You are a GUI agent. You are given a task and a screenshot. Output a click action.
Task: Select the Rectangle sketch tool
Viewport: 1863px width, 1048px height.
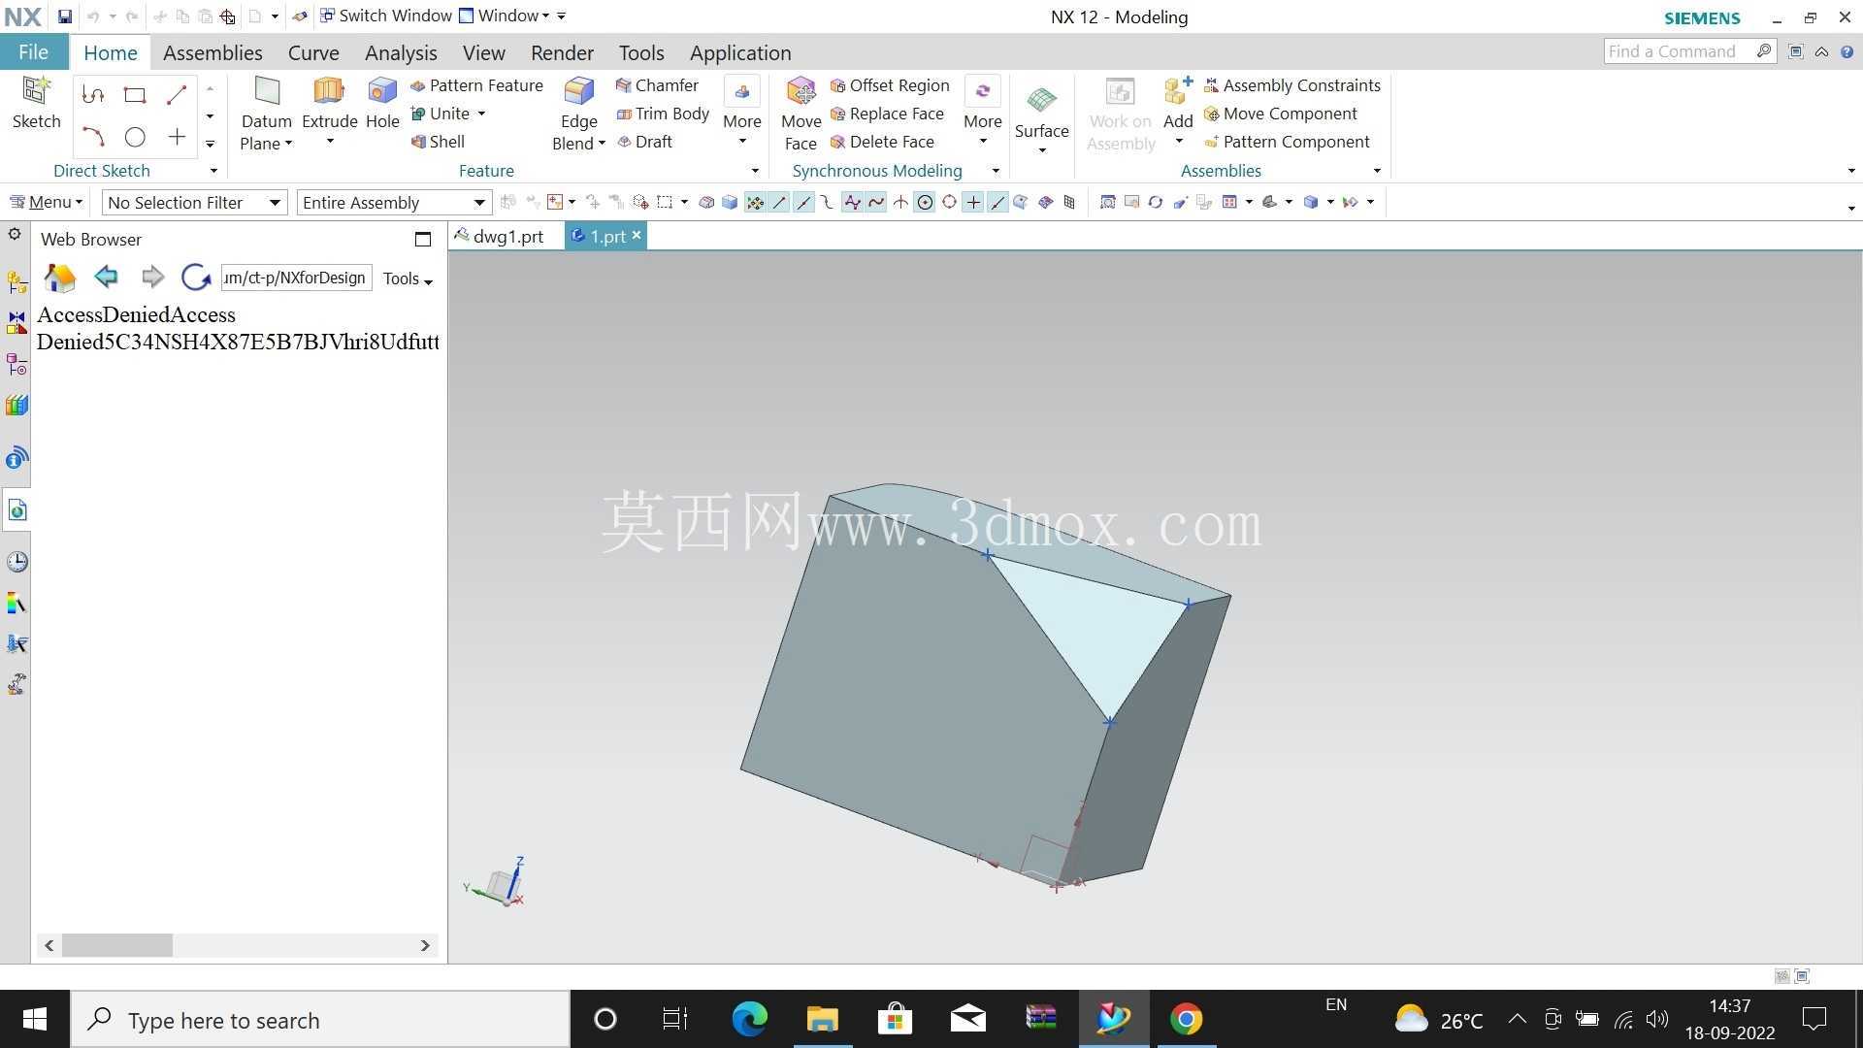135,94
